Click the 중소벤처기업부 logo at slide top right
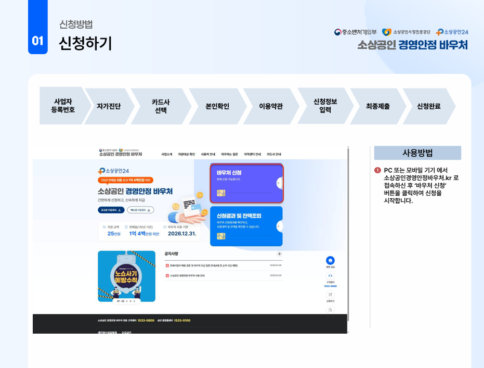484x368 pixels. (355, 32)
